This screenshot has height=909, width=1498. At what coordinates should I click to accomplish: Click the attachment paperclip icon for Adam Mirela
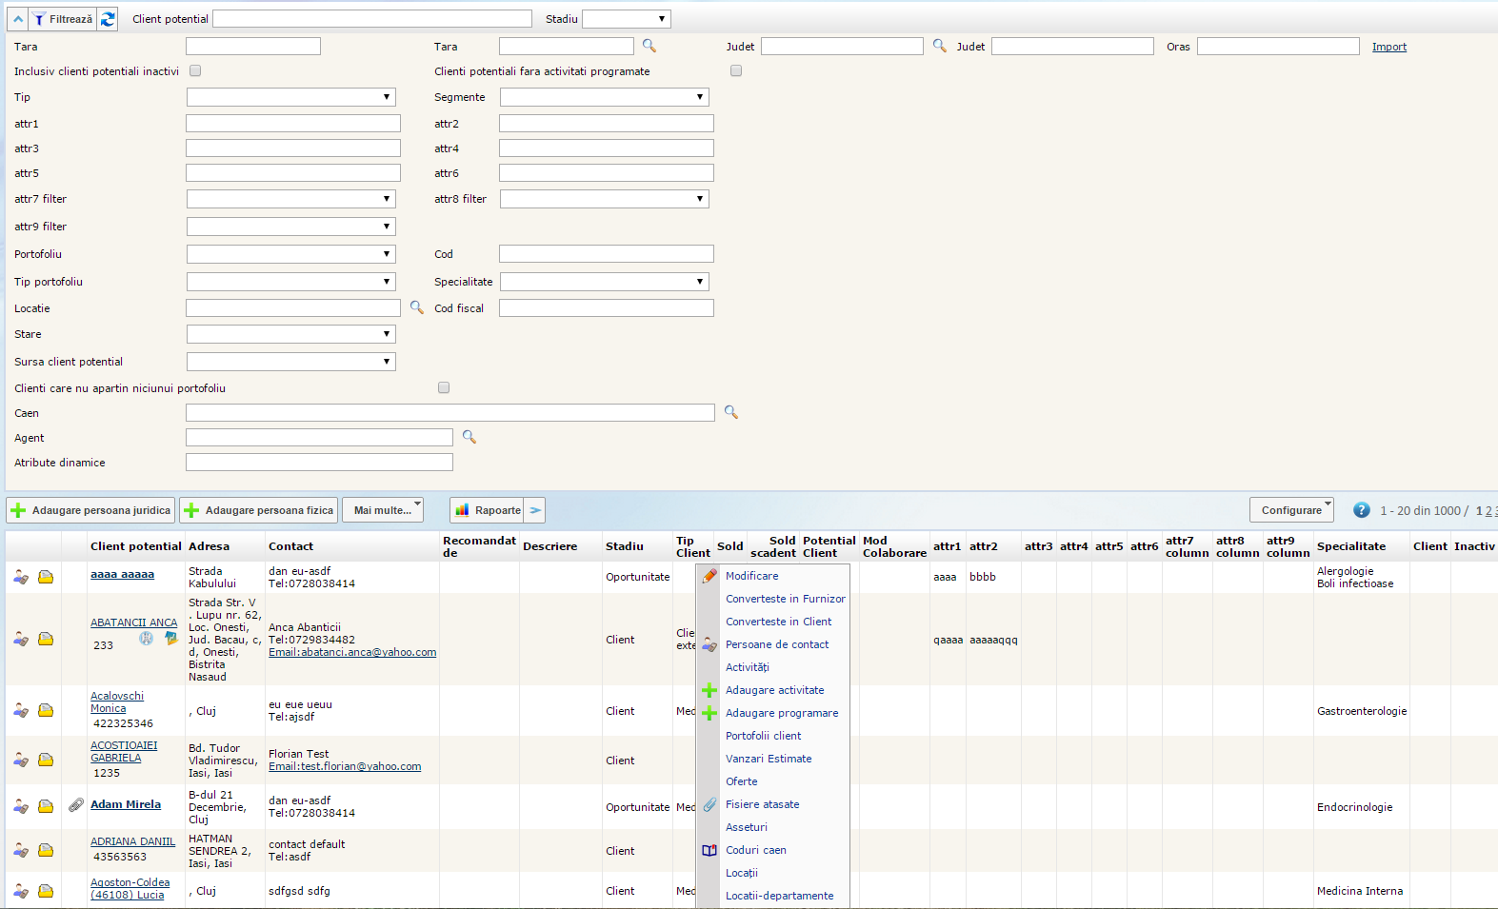[x=76, y=805]
